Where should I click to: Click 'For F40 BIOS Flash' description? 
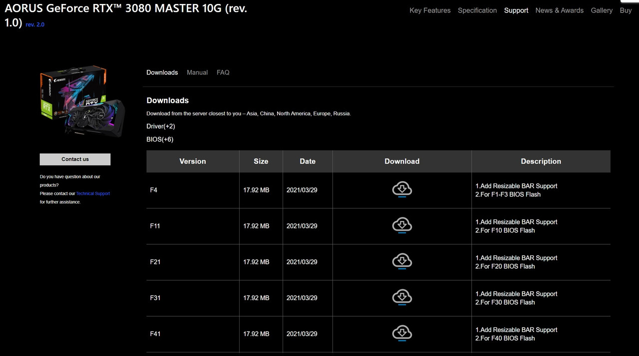tap(505, 338)
